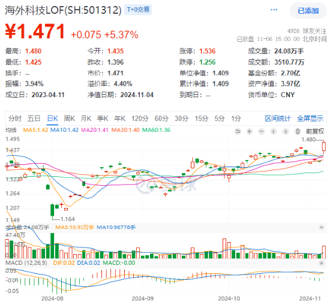Click the 基金份额 value 2.70亿
This screenshot has height=302, width=330.
point(290,73)
